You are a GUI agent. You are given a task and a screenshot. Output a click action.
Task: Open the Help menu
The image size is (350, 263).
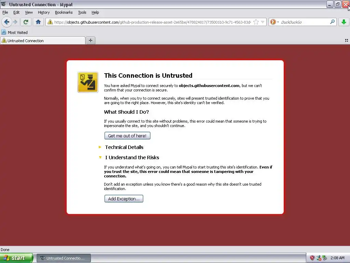click(x=95, y=12)
